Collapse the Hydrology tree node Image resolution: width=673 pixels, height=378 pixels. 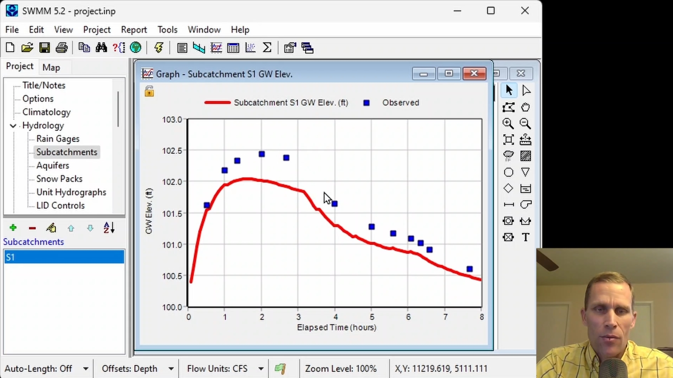pos(13,126)
